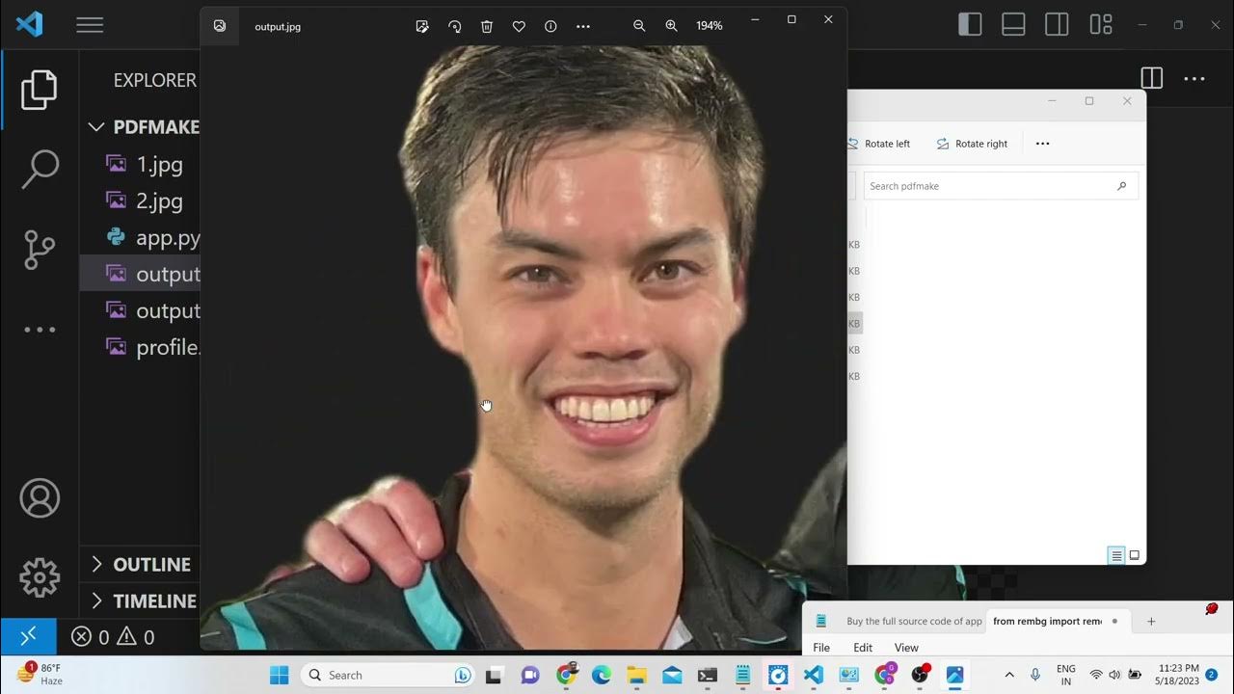Rotate the photo using the rotate icon
The height and width of the screenshot is (694, 1234).
[x=454, y=26]
